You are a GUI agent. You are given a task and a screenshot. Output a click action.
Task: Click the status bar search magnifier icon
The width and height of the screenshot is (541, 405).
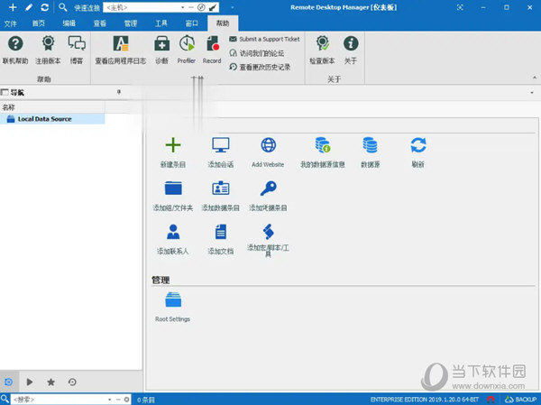[x=5, y=399]
